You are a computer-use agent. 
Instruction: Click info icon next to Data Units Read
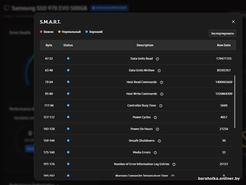157,59
